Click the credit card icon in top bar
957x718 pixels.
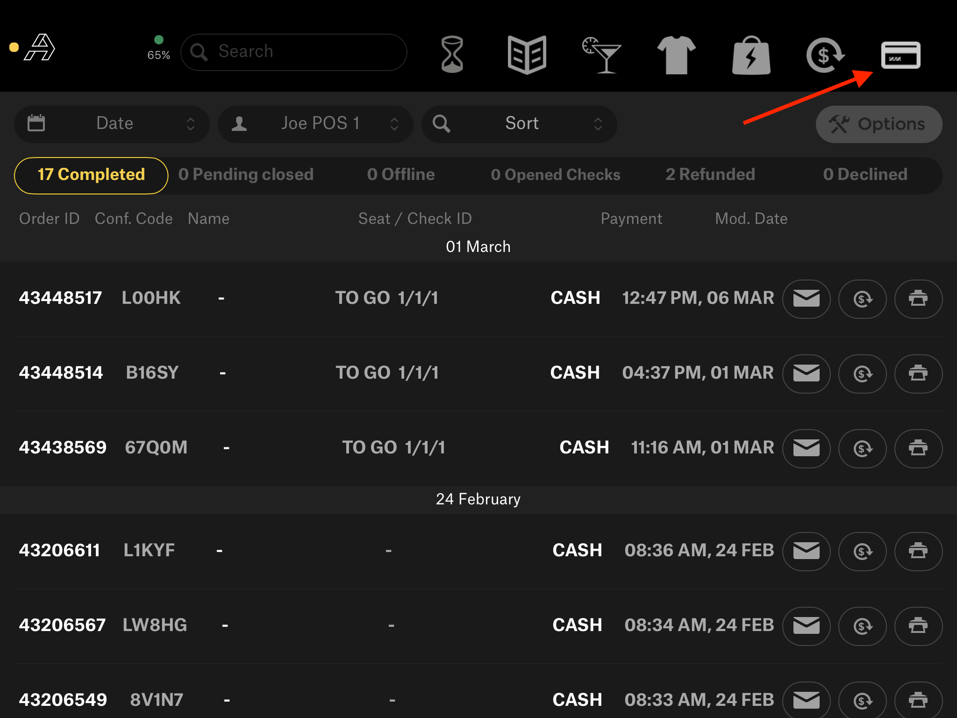click(900, 55)
